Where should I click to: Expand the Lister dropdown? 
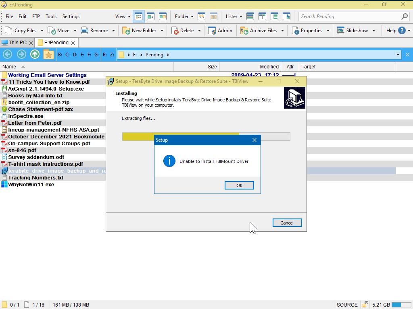(234, 16)
